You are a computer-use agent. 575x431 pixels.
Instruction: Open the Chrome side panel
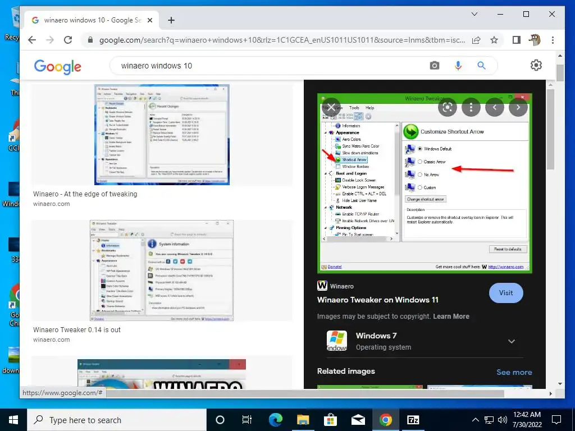tap(517, 40)
